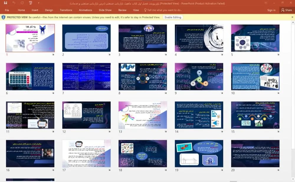Viewport: 295px width, 182px height.
Task: Click the transition star icon under slide 5
Action: point(278,55)
